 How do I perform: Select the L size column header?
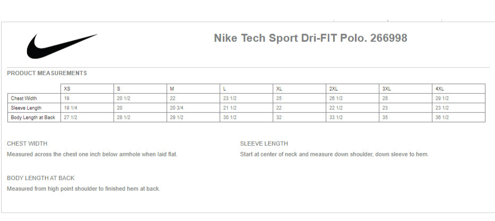click(224, 89)
